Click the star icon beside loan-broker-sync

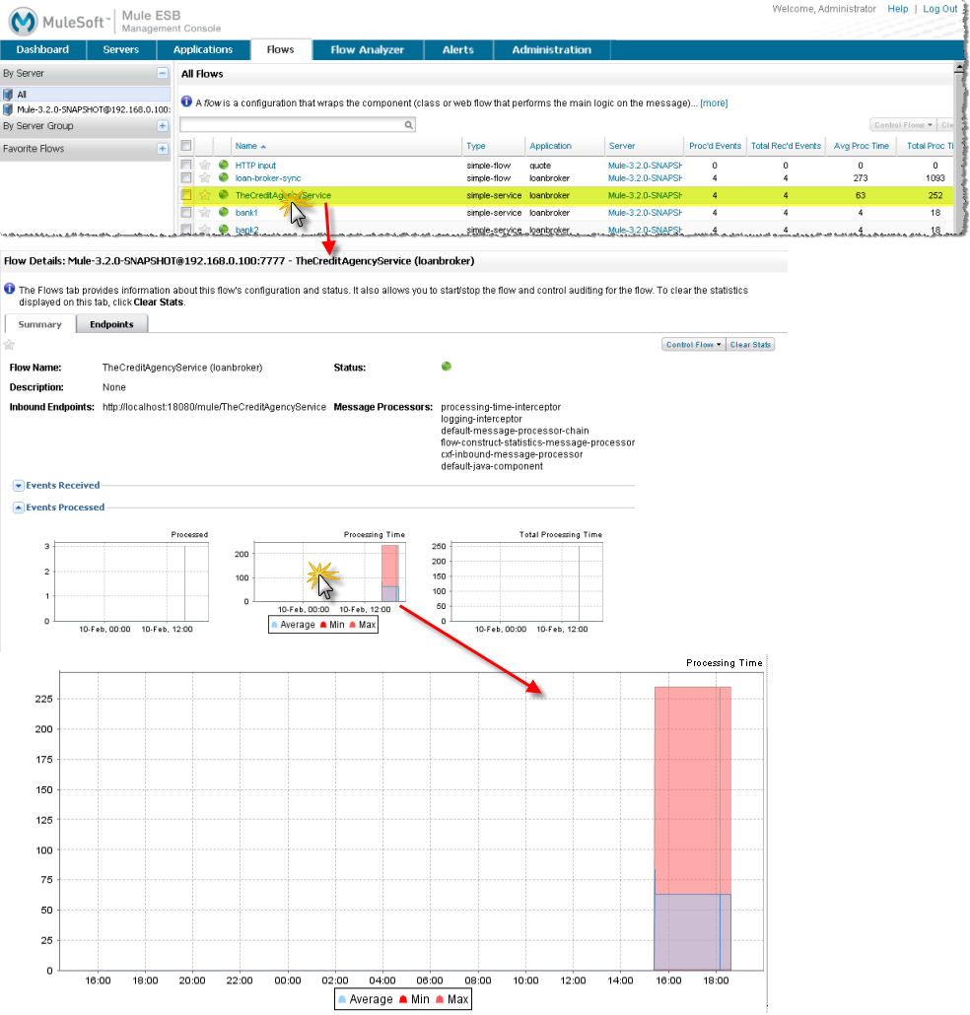[205, 178]
